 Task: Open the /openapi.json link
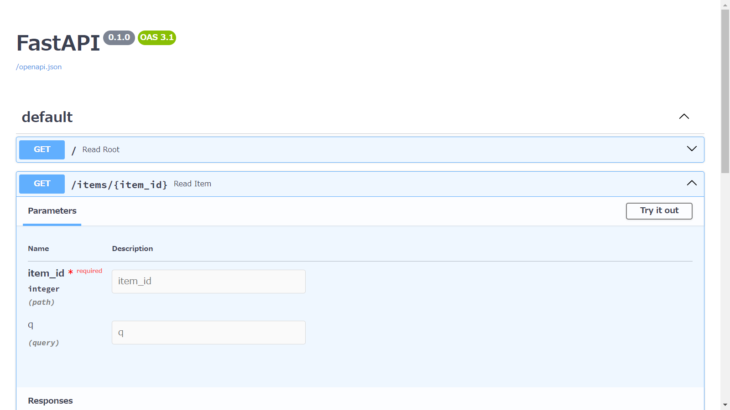point(39,67)
